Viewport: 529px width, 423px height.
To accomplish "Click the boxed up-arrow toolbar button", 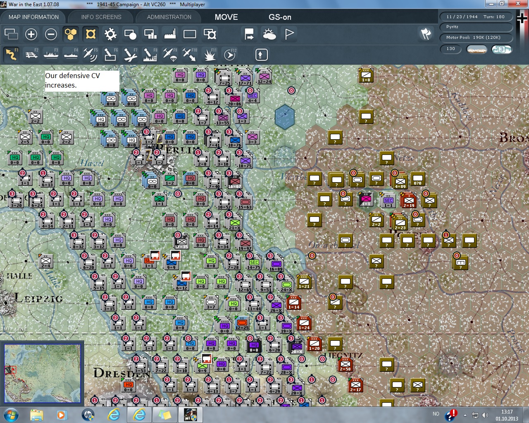I will pyautogui.click(x=261, y=55).
